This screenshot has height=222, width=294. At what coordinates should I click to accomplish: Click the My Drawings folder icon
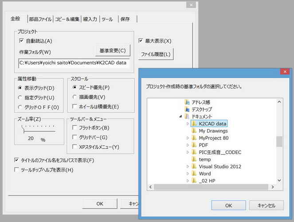tap(194, 131)
